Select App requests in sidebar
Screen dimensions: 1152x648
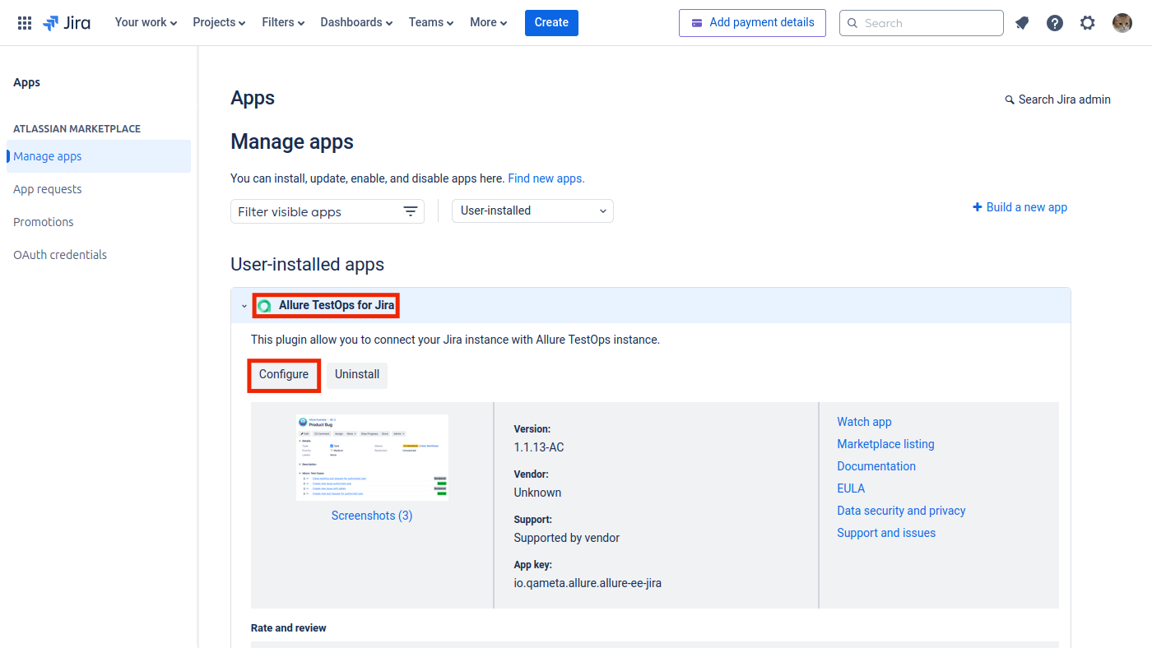(x=99, y=189)
